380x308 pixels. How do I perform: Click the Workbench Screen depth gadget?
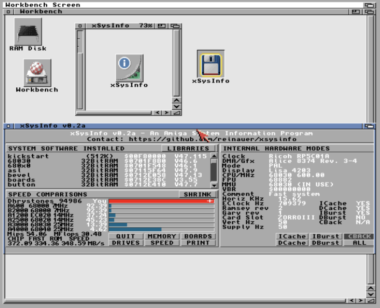pyautogui.click(x=369, y=5)
